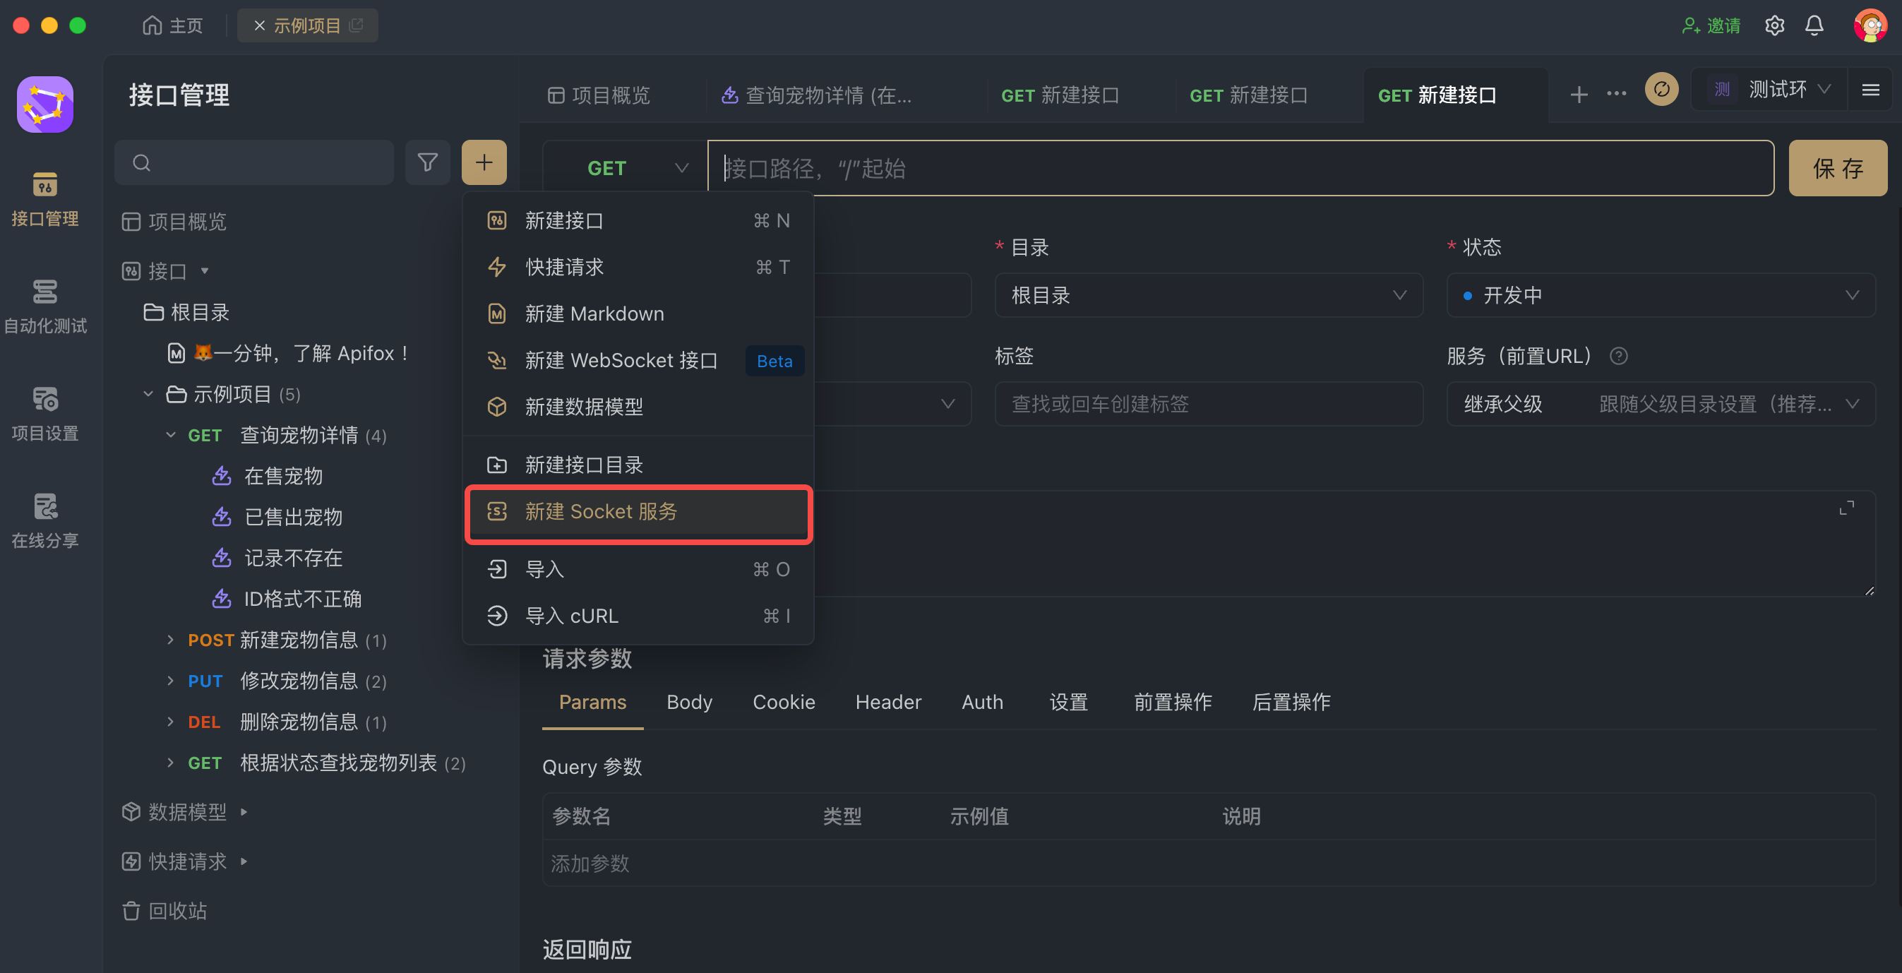The width and height of the screenshot is (1902, 973).
Task: Switch to the Body tab
Action: 689,702
